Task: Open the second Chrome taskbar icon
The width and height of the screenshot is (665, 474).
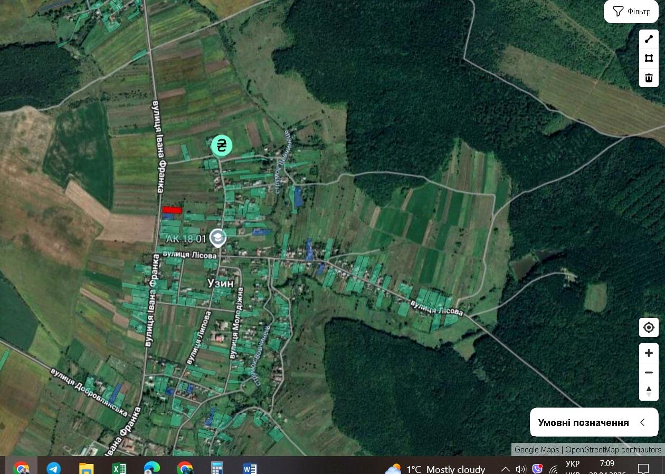Action: (185, 468)
